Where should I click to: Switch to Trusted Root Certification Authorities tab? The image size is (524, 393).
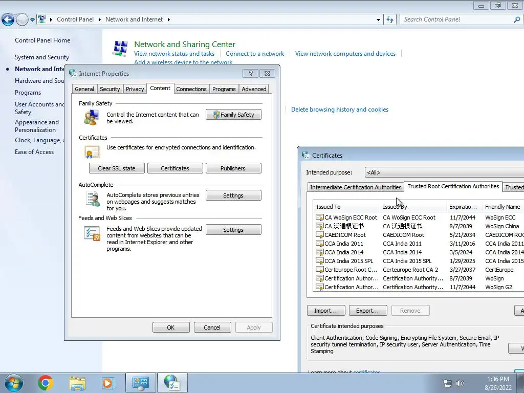click(453, 186)
